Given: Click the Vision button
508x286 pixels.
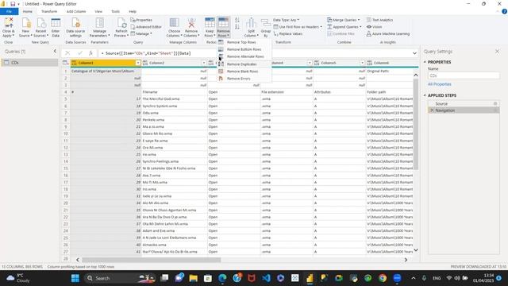Looking at the screenshot, I should coord(374,27).
